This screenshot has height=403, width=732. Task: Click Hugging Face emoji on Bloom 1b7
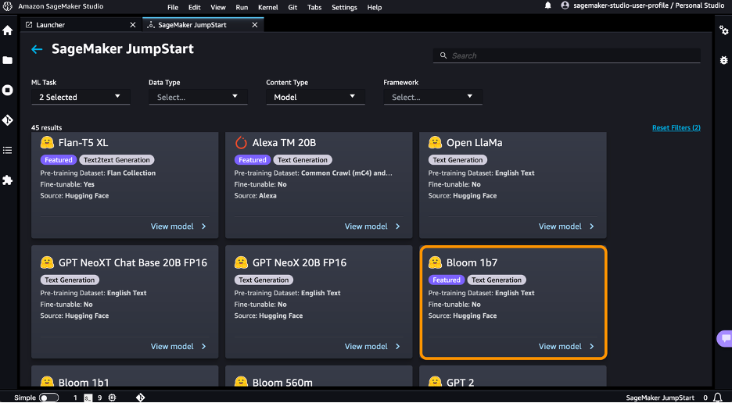435,262
